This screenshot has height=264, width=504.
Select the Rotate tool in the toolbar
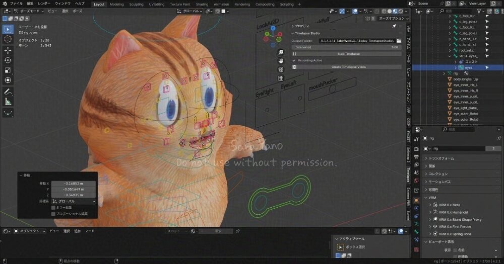(x=8, y=60)
